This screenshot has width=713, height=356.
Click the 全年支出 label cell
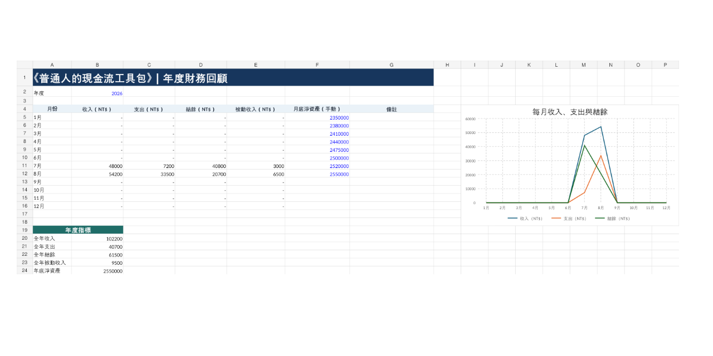pos(52,246)
